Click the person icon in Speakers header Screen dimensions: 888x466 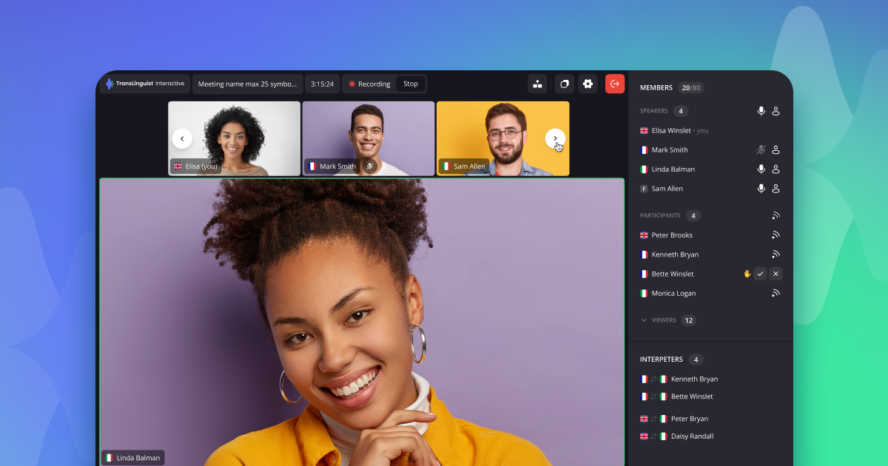tap(776, 111)
